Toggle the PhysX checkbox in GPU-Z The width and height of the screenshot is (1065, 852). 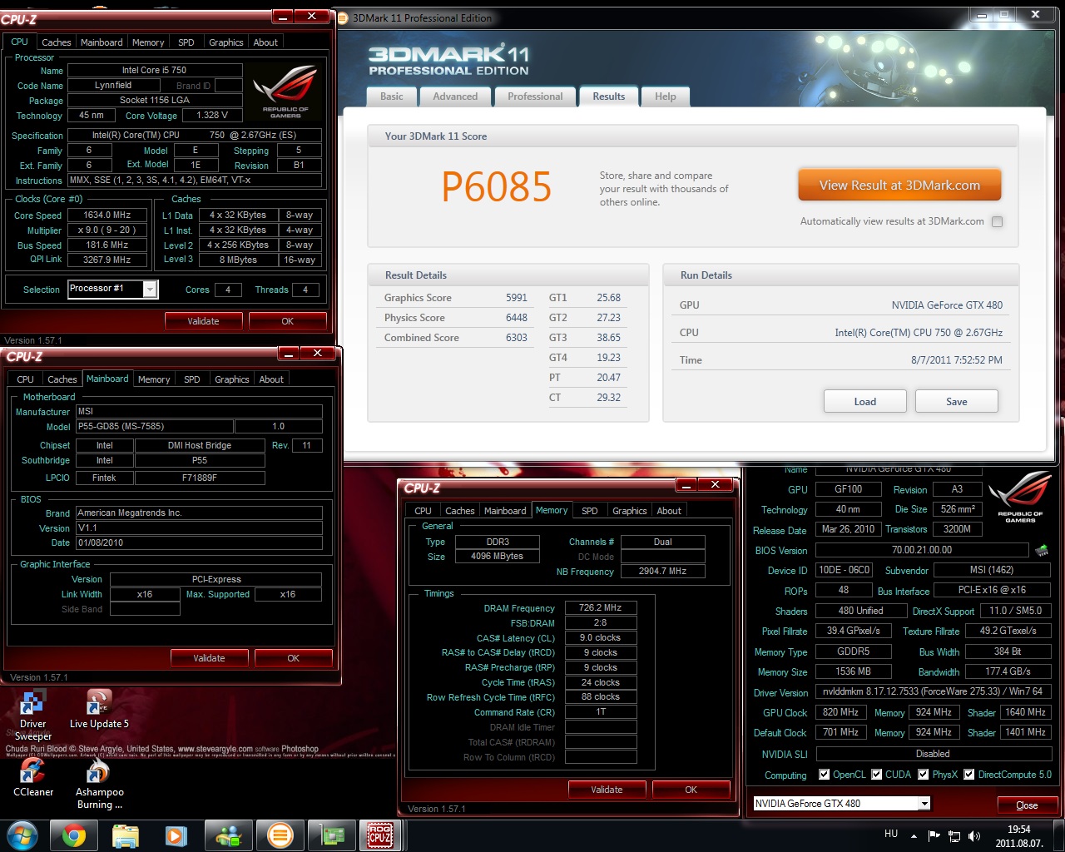pos(924,775)
